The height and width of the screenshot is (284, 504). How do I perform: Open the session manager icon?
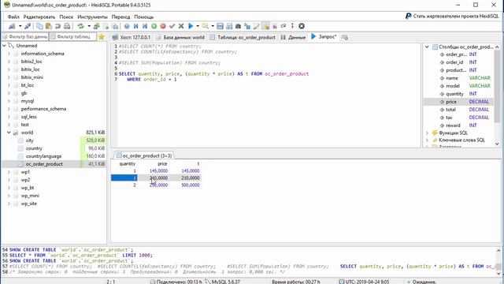12,26
